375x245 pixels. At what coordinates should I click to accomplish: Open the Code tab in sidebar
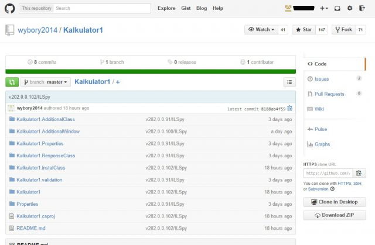[335, 64]
